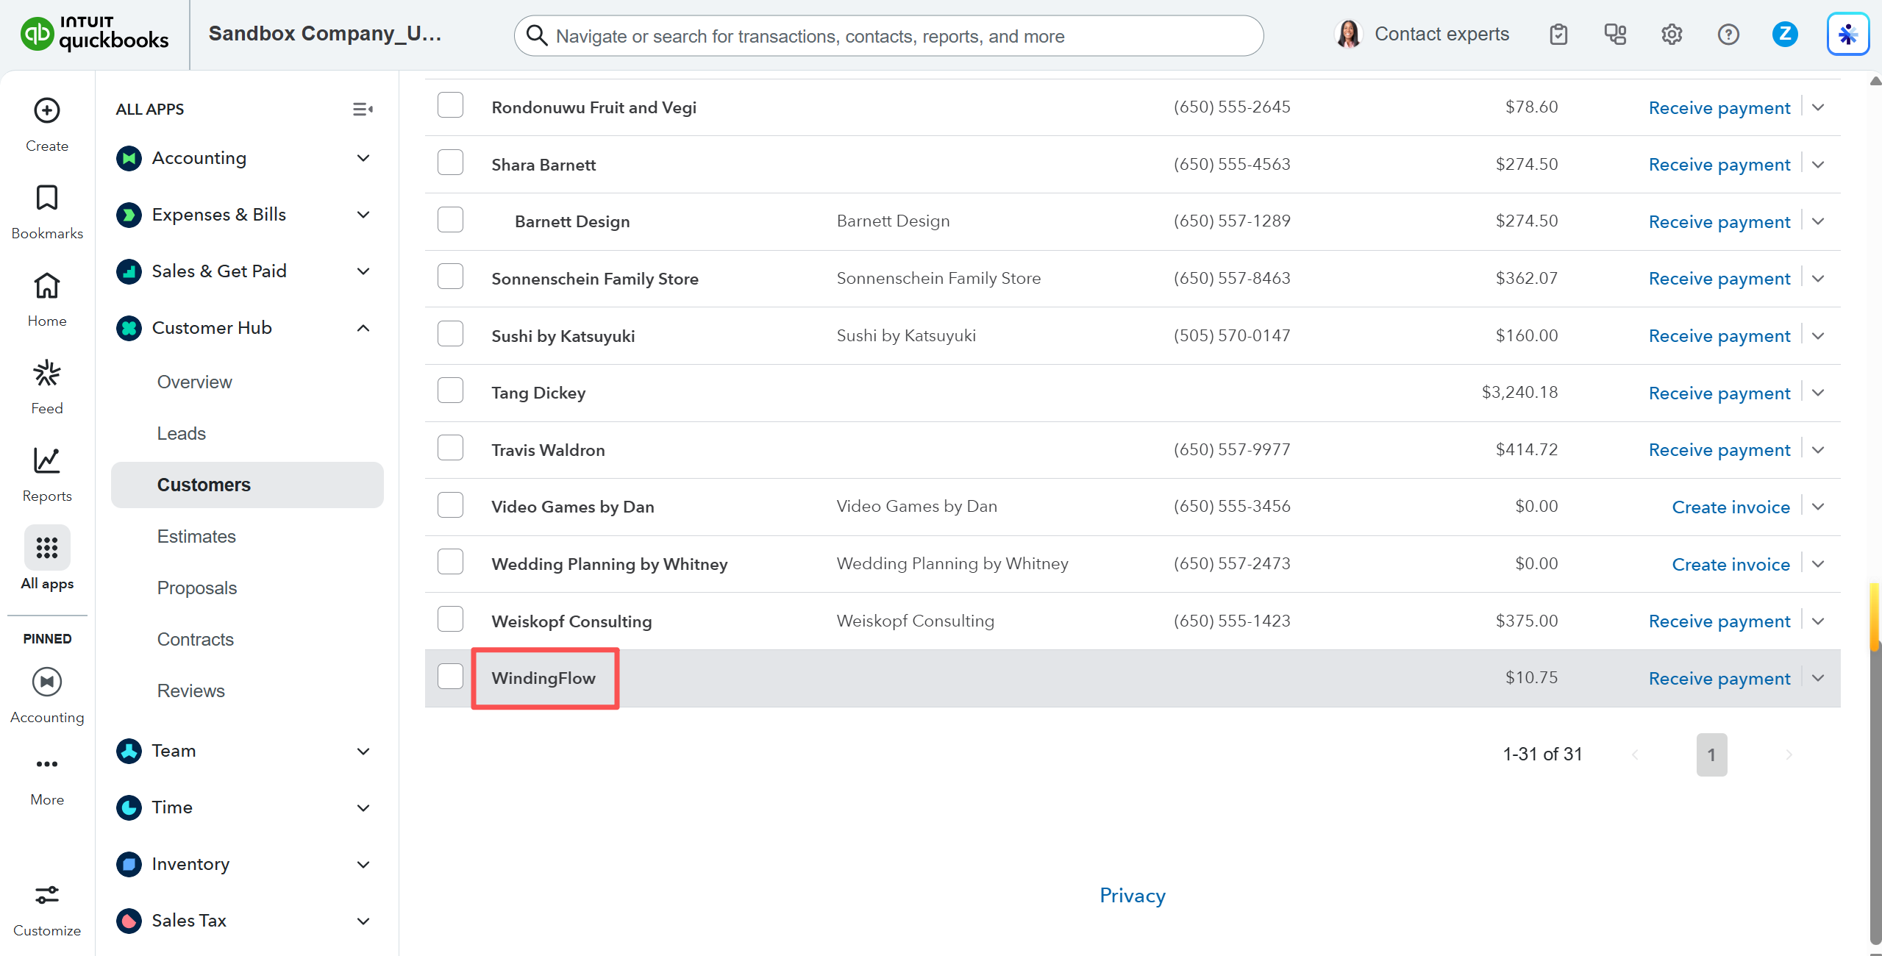Check the row for Sushi by Katsuyuki
Viewport: 1882px width, 956px height.
coord(451,333)
